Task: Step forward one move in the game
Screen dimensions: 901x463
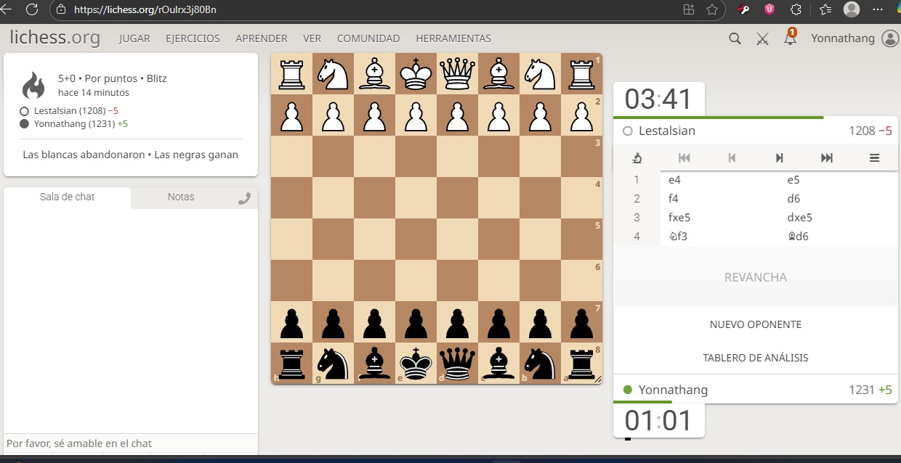Action: tap(779, 158)
